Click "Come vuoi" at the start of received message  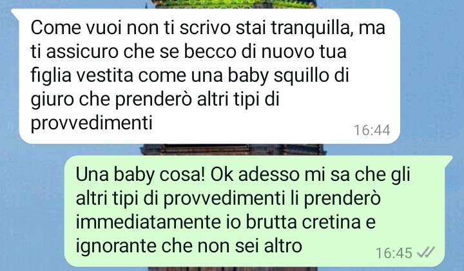point(76,28)
